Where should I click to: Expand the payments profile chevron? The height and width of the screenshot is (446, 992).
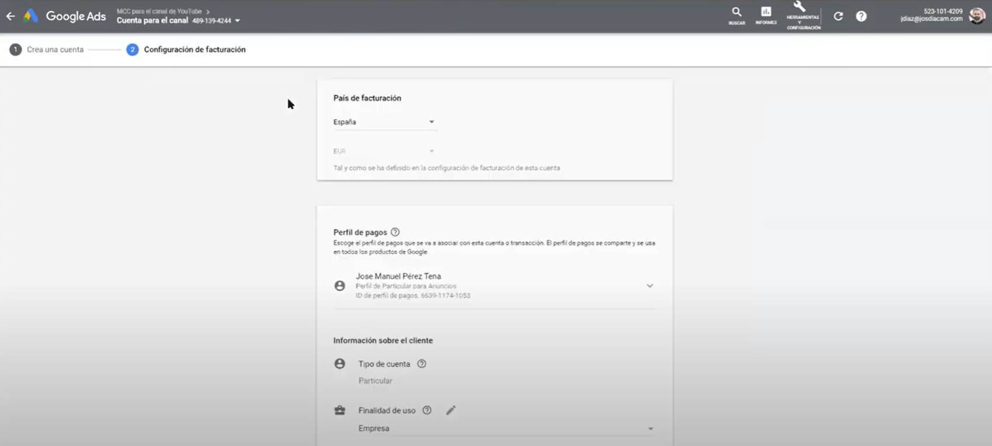click(650, 286)
